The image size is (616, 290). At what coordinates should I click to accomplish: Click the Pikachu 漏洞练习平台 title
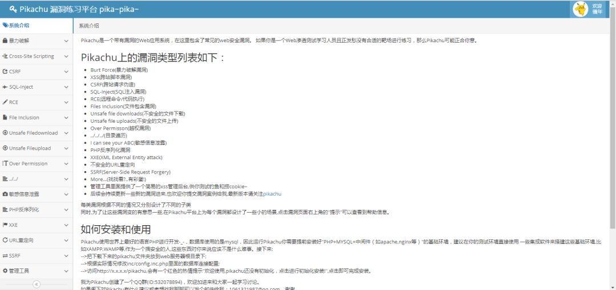(x=79, y=9)
